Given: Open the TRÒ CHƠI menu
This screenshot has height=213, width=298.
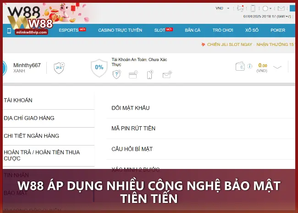Looking at the screenshot, I should [x=223, y=30].
